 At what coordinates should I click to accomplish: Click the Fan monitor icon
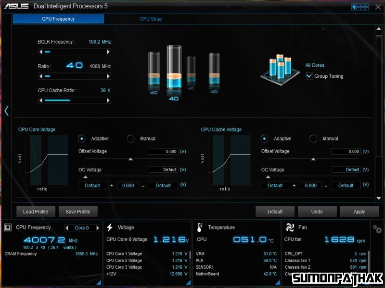[x=290, y=228]
